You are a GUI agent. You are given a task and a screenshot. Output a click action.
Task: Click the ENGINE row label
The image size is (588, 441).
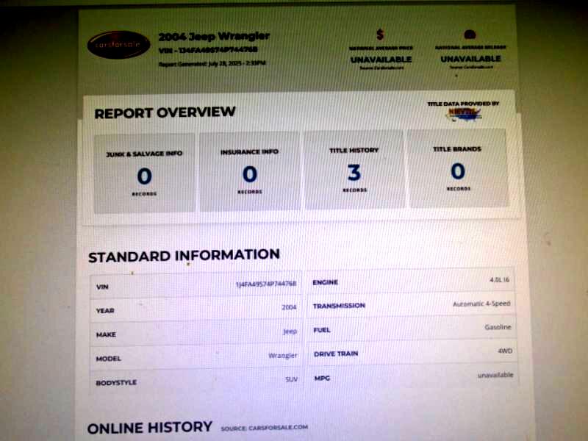click(325, 282)
